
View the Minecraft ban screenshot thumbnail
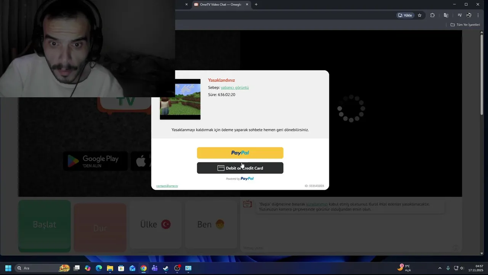coord(180,99)
